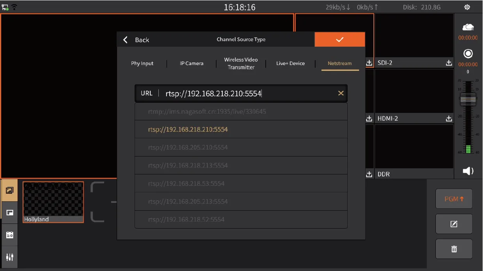Screen dimensions: 483x271
Task: Click the master volume fader handle
Action: (468, 99)
